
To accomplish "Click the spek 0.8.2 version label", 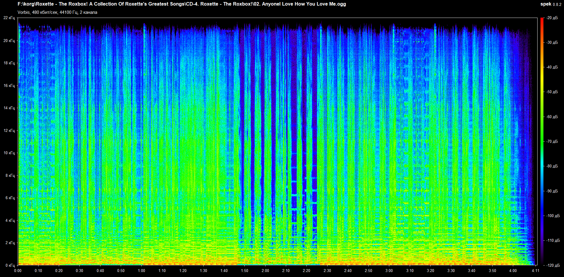I will pyautogui.click(x=551, y=4).
